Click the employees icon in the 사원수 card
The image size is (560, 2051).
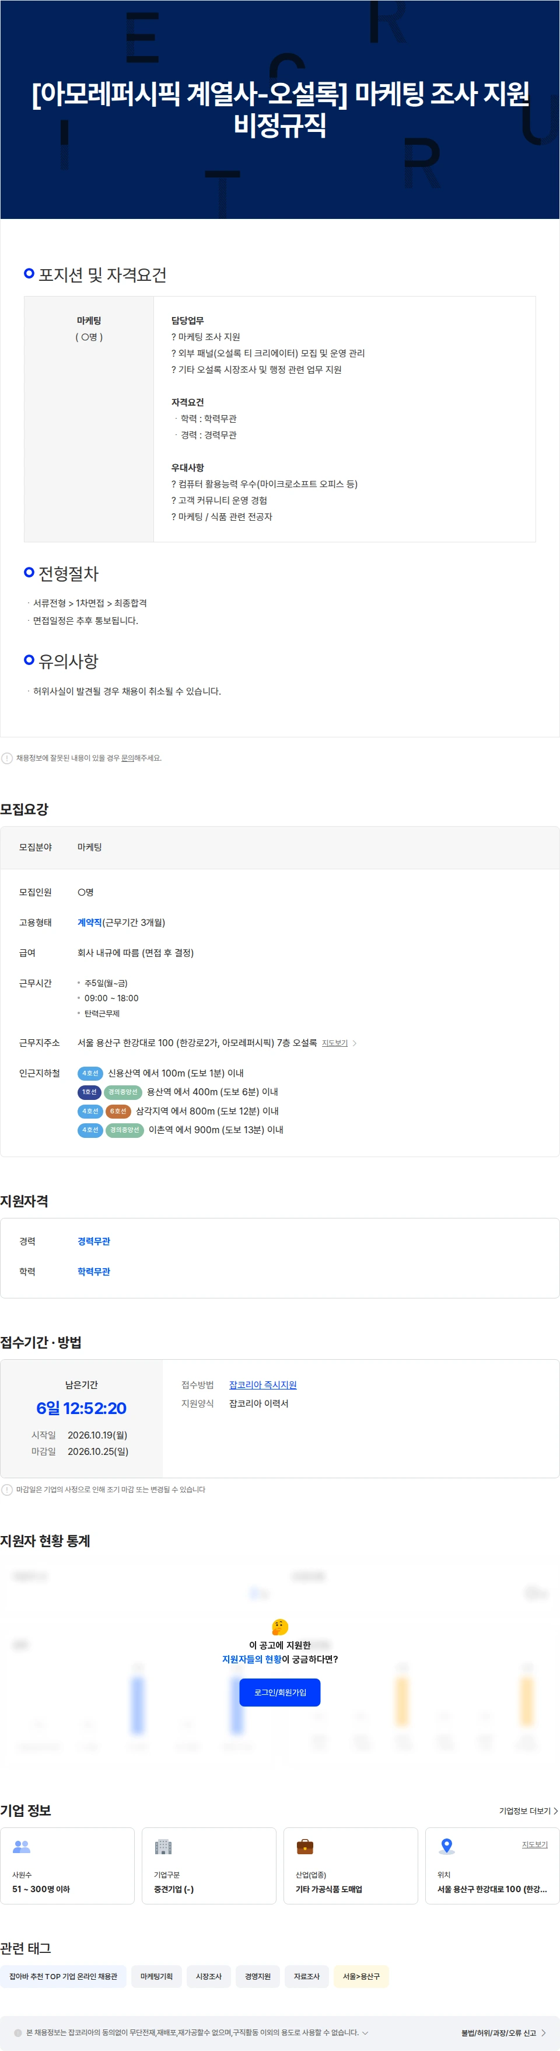point(22,1847)
